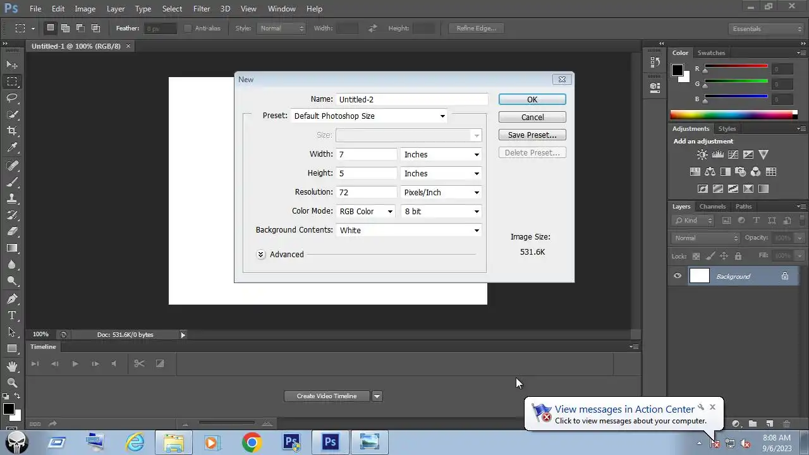Select the Lasso tool
Viewport: 809px width, 455px height.
[x=12, y=98]
